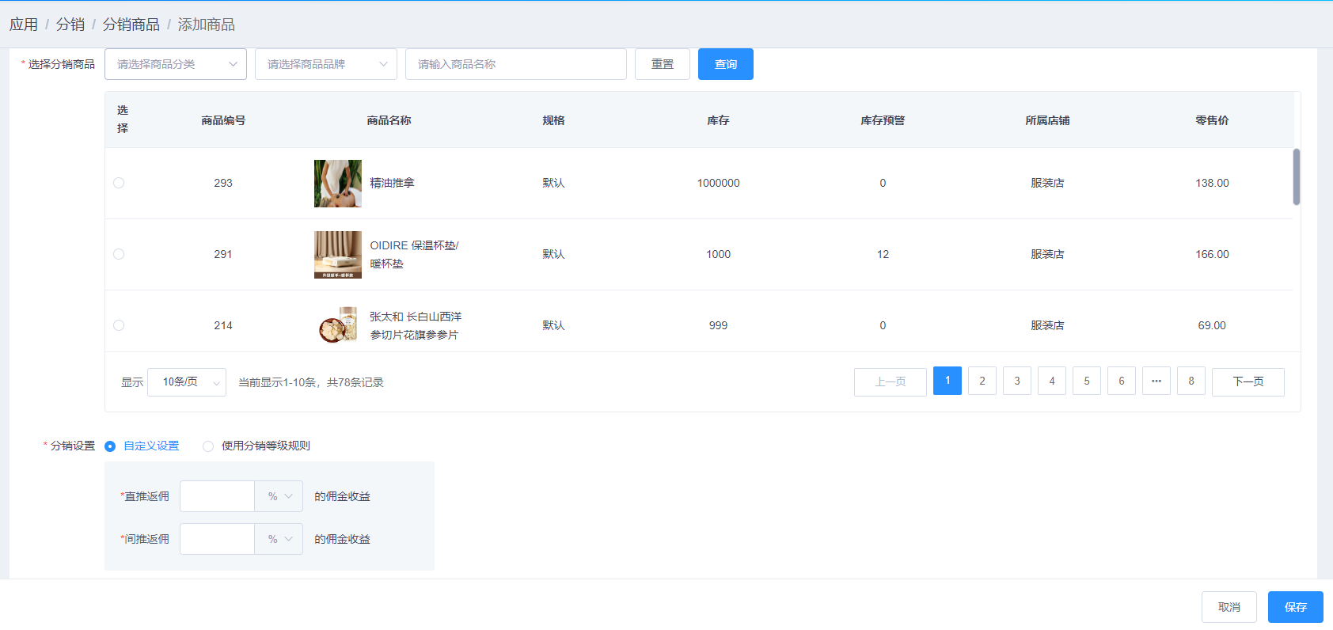Click the pagination ellipsis icon
Image resolution: width=1333 pixels, height=630 pixels.
click(1156, 381)
